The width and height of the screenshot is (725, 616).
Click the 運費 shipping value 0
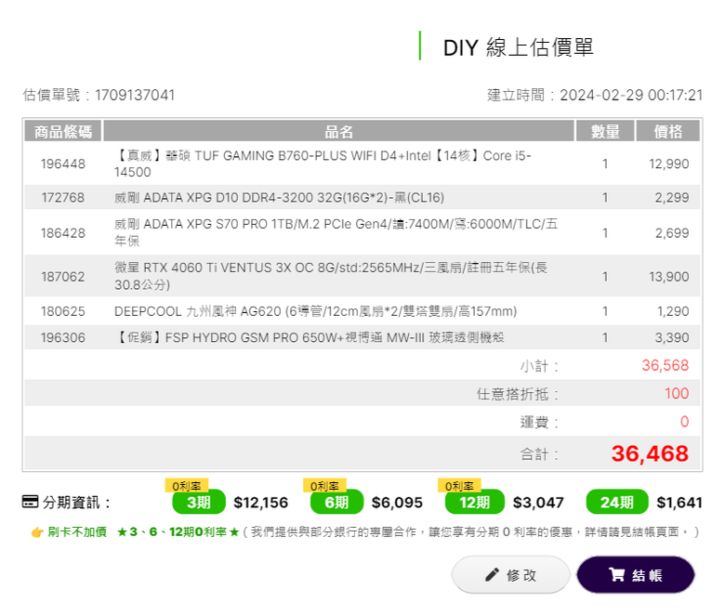684,422
